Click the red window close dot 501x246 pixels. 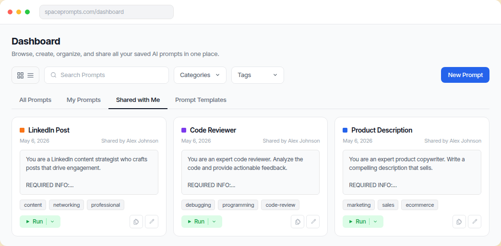point(10,12)
